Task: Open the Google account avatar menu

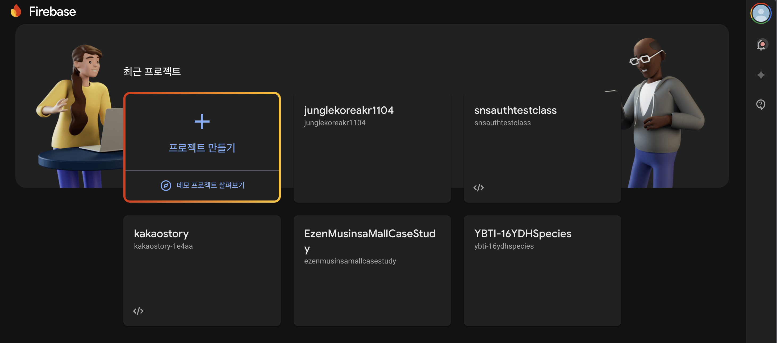Action: (x=761, y=13)
